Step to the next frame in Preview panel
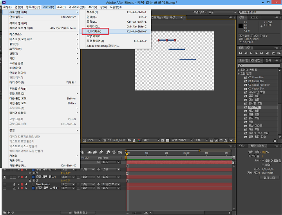 [x=256, y=53]
